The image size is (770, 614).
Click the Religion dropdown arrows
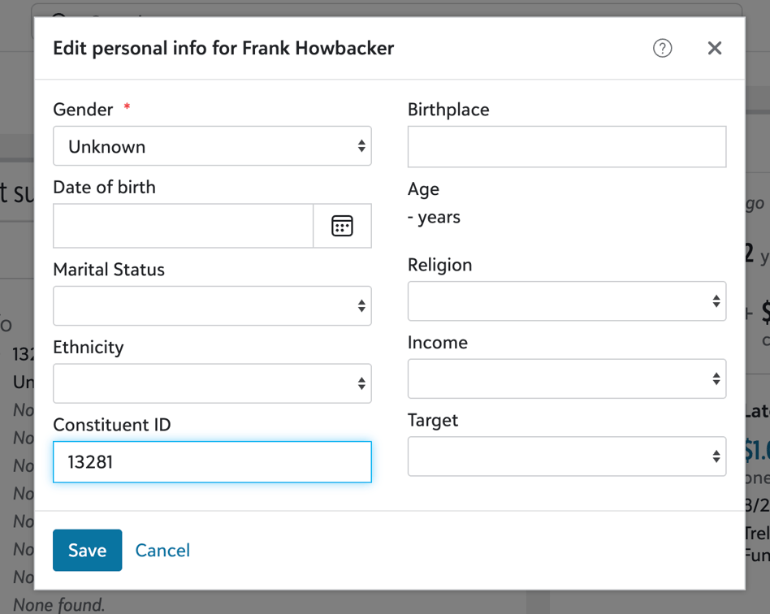pos(716,301)
